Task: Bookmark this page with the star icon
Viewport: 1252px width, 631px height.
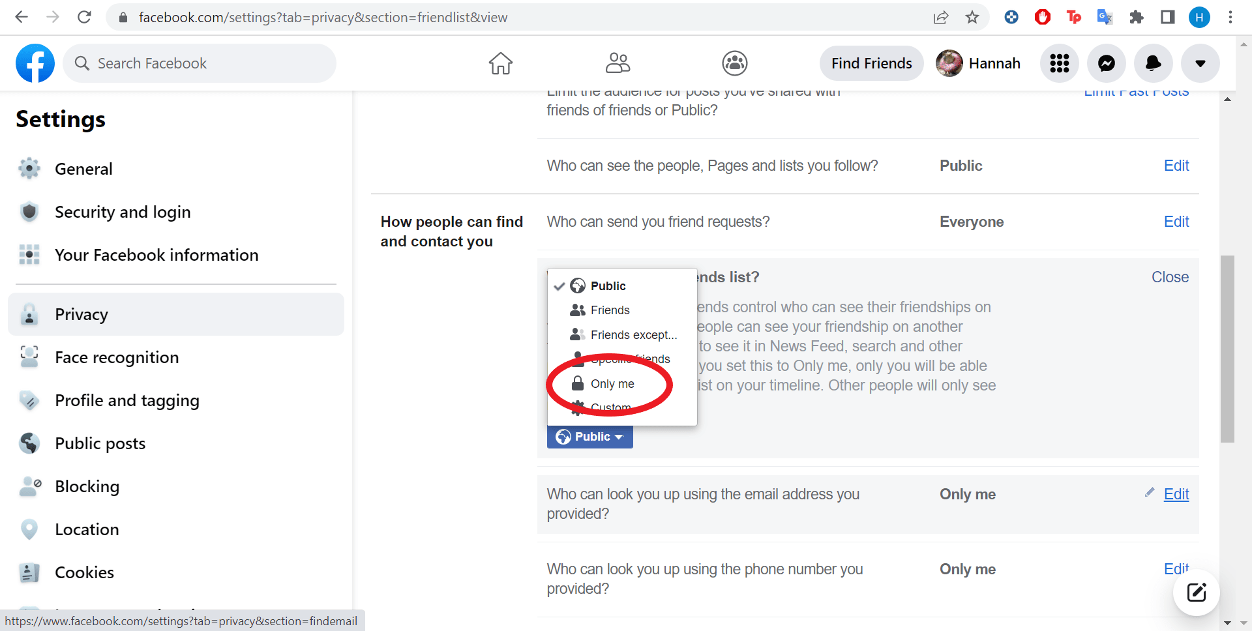Action: tap(972, 18)
